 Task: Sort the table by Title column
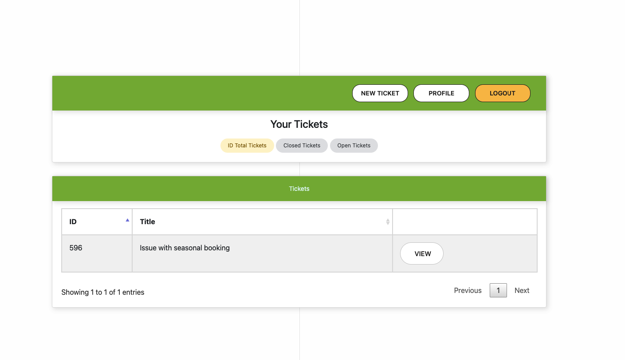(x=263, y=222)
